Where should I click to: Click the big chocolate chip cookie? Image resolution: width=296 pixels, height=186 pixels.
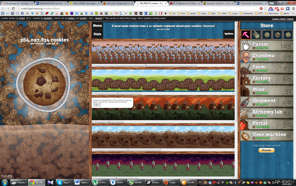pos(44,84)
